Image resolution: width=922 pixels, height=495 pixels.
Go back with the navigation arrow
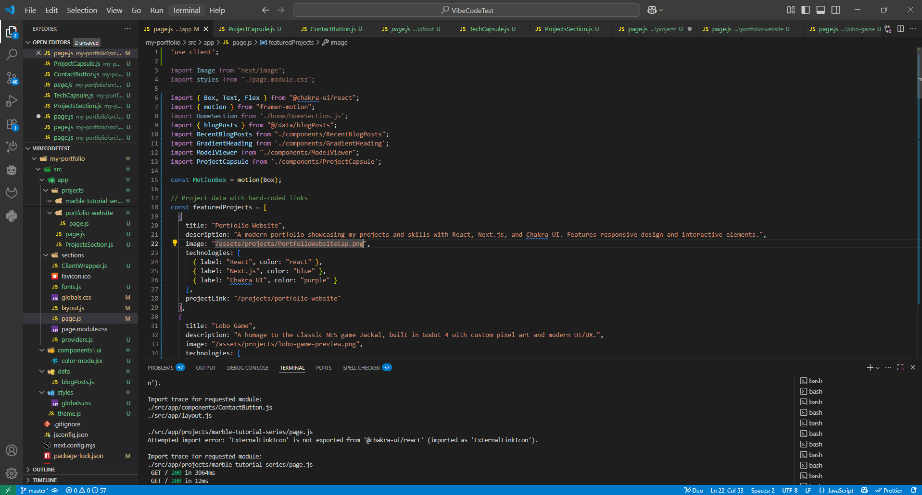pos(265,10)
